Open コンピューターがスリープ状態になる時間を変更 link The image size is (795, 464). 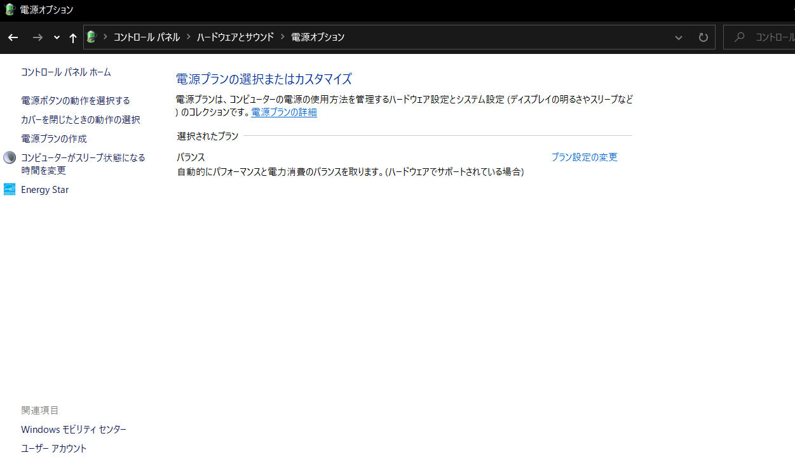coord(83,164)
